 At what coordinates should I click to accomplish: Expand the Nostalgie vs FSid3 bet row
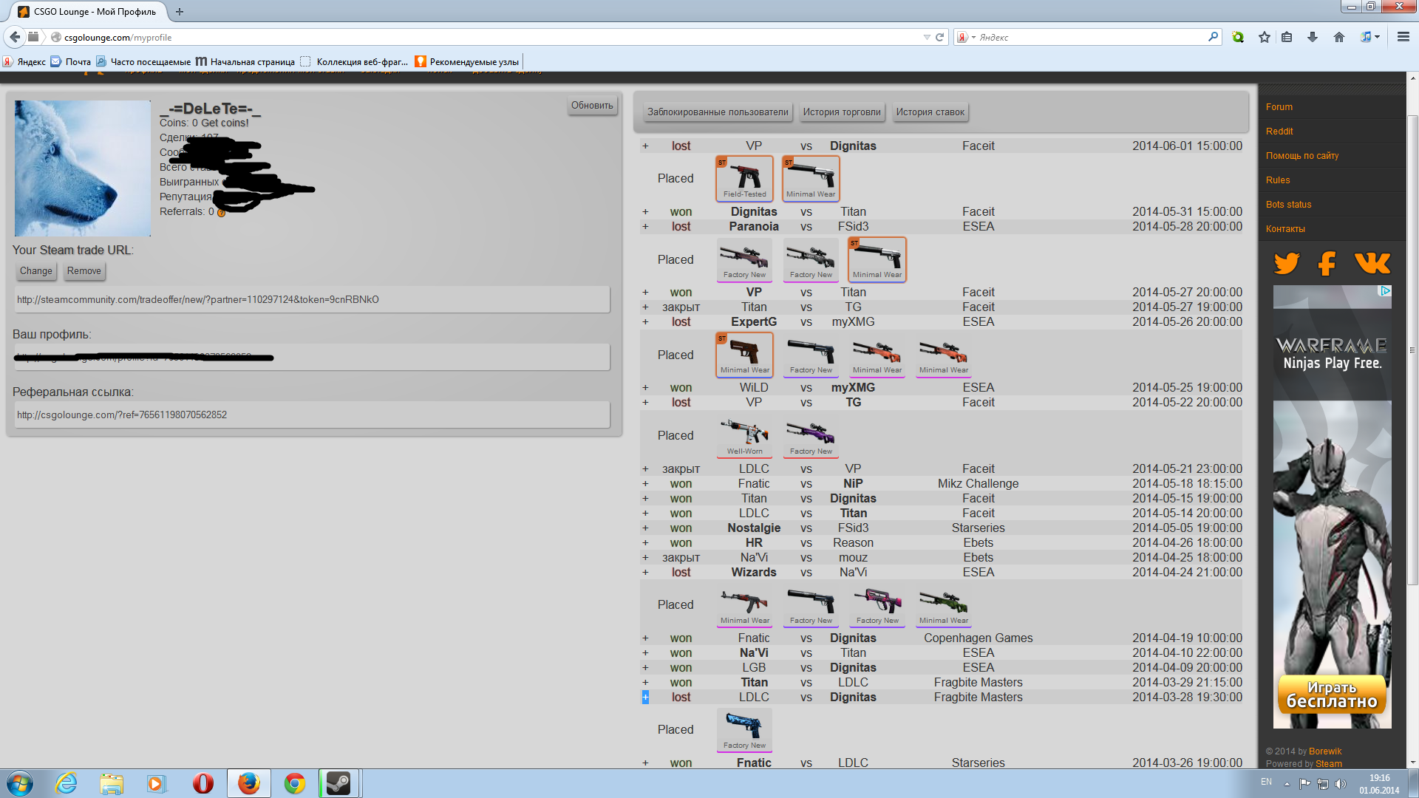pyautogui.click(x=645, y=528)
